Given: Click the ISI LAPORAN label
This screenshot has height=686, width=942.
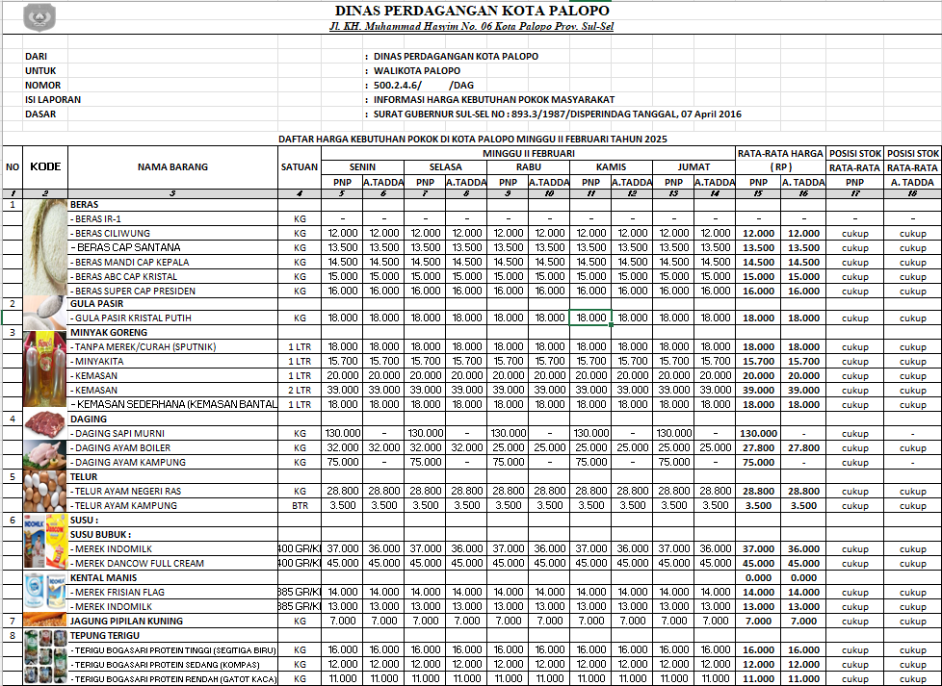Looking at the screenshot, I should point(53,100).
